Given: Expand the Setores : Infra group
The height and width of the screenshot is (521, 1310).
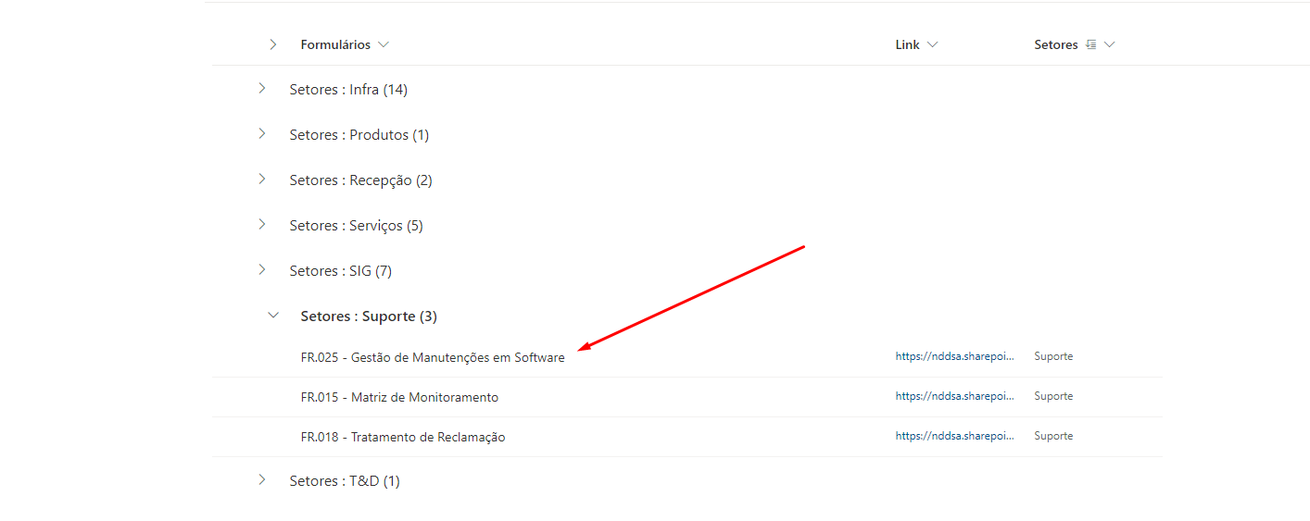Looking at the screenshot, I should coord(262,89).
